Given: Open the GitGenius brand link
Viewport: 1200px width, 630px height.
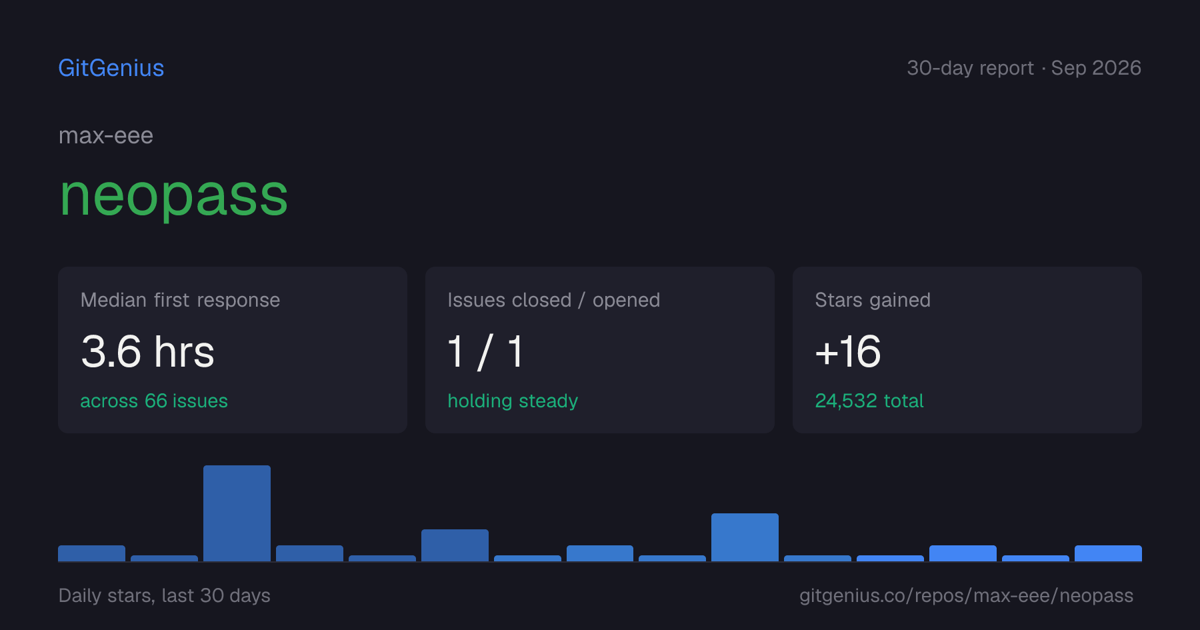Looking at the screenshot, I should 111,68.
